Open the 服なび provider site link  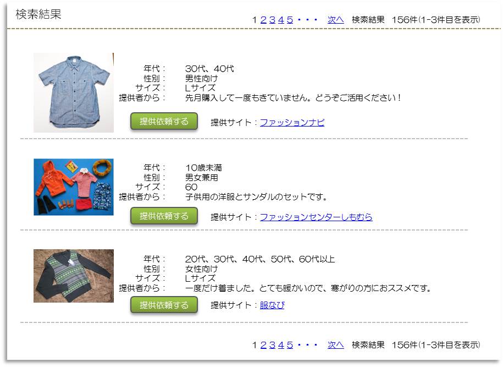(272, 305)
